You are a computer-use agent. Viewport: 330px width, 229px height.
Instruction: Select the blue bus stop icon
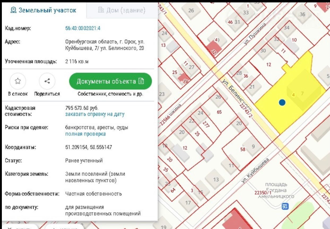click(x=285, y=206)
